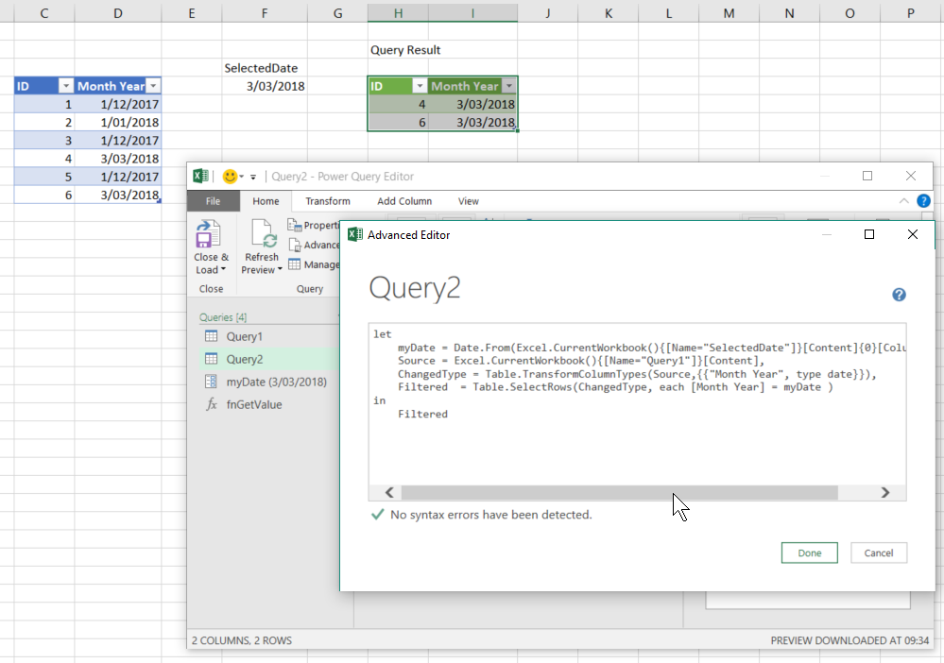Switch to the View tab

[469, 201]
